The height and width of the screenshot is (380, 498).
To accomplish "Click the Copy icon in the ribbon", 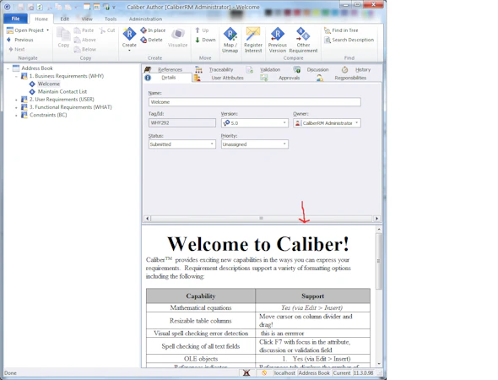I will (x=63, y=35).
